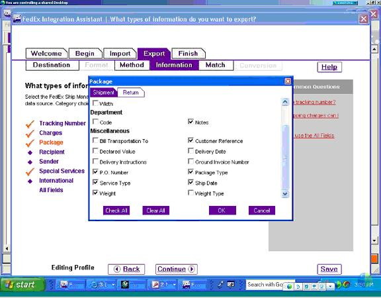Uncheck the Package Type checkbox
This screenshot has width=381, height=298.
pos(190,172)
